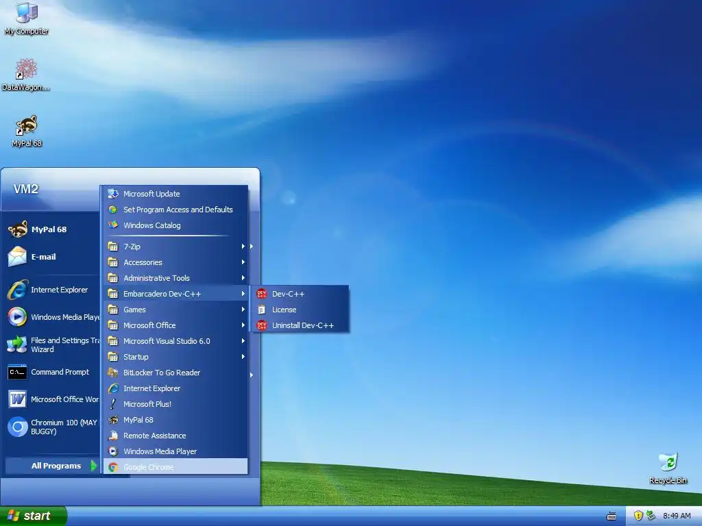Open the DataWagon desktop shortcut

coord(25,75)
